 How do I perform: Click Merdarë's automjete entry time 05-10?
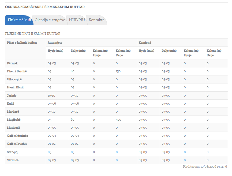point(51,112)
